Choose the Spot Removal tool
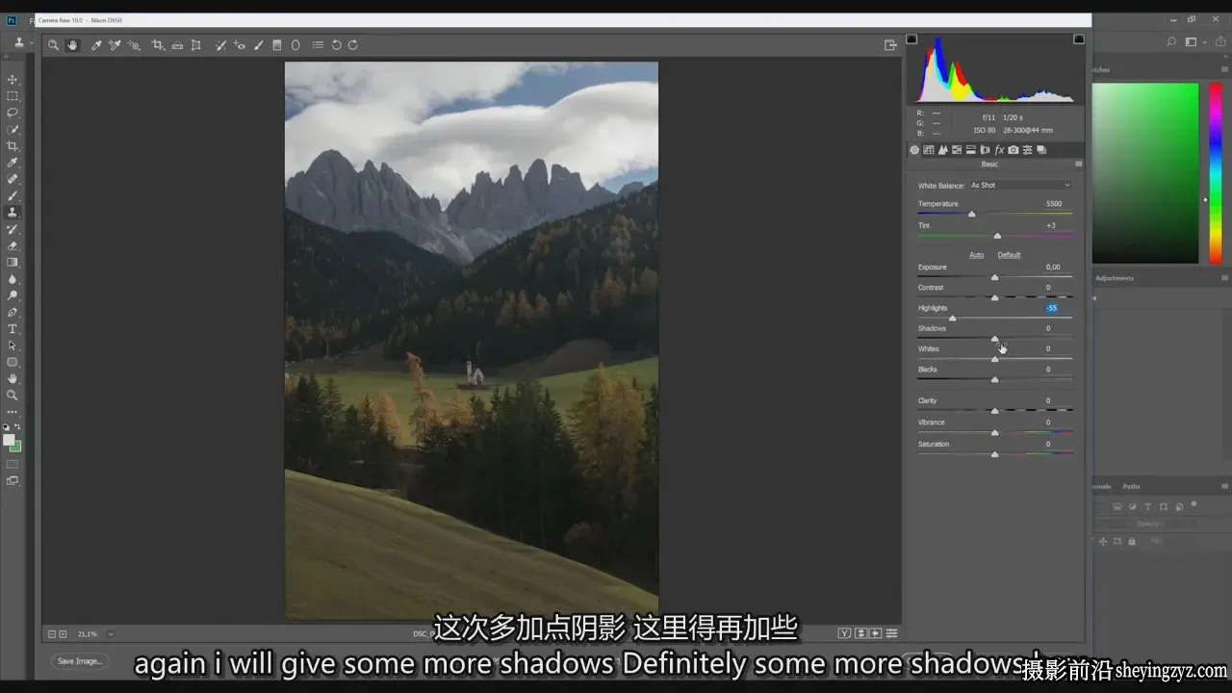 220,45
